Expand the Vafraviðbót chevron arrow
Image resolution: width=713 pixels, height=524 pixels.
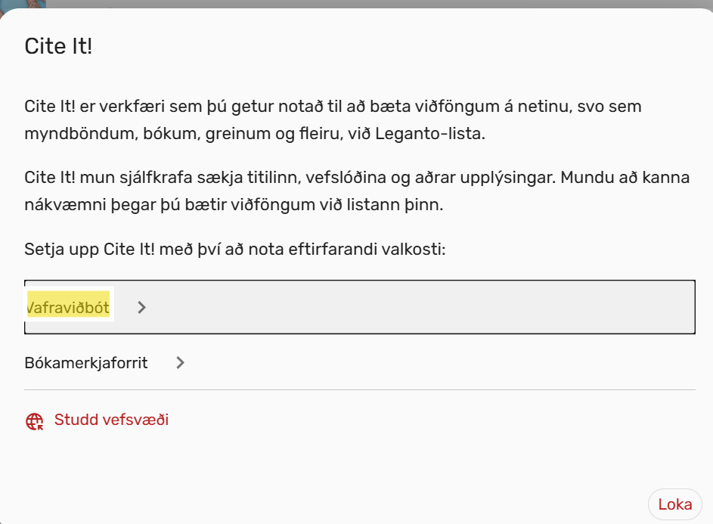tap(141, 308)
